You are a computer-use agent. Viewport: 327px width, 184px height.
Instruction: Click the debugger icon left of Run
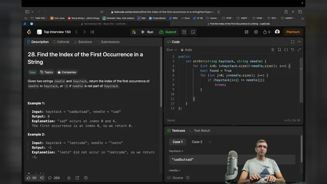click(134, 32)
